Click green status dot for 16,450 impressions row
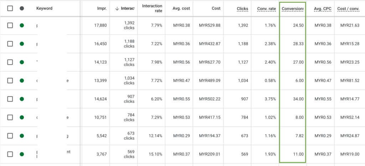This screenshot has height=166, width=365. (x=22, y=44)
